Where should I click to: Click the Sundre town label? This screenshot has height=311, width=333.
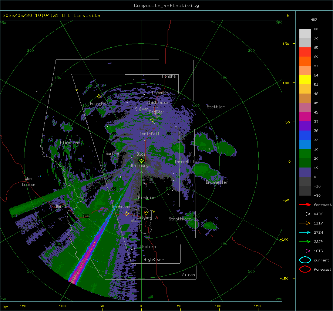[112, 153]
